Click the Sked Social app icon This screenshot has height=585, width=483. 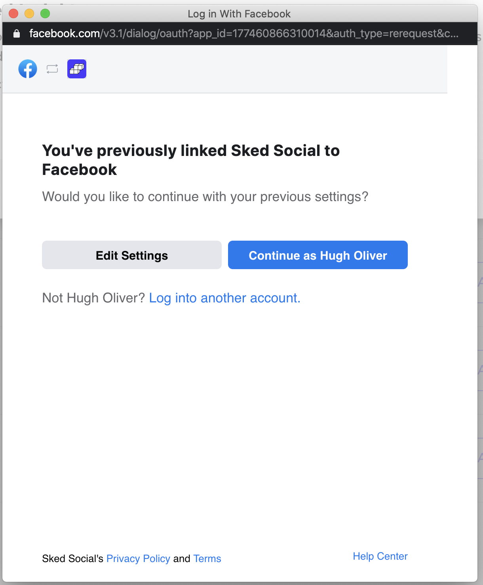(x=77, y=69)
